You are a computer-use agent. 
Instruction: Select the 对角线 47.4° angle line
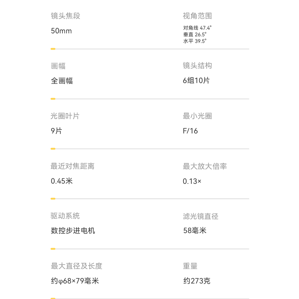[x=197, y=28]
